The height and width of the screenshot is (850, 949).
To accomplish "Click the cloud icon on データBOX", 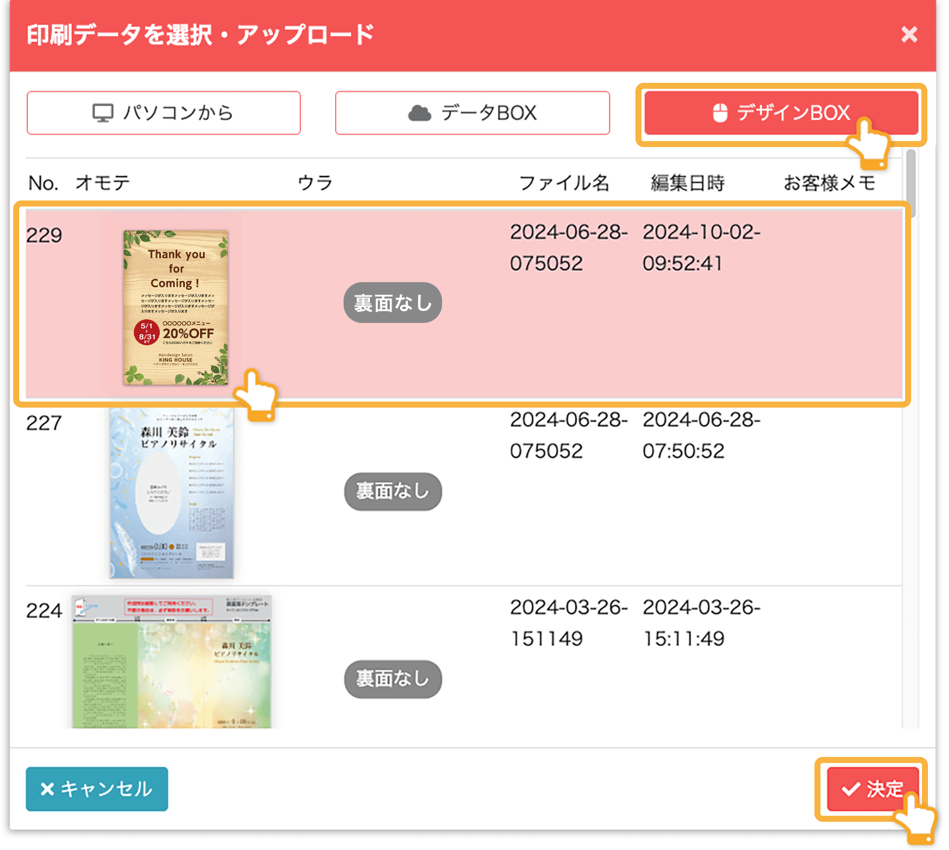I will [419, 113].
